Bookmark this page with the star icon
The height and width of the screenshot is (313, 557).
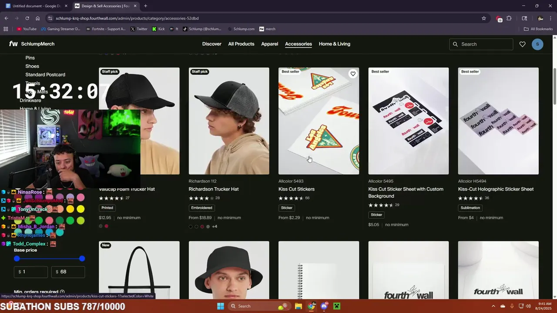[x=483, y=18]
